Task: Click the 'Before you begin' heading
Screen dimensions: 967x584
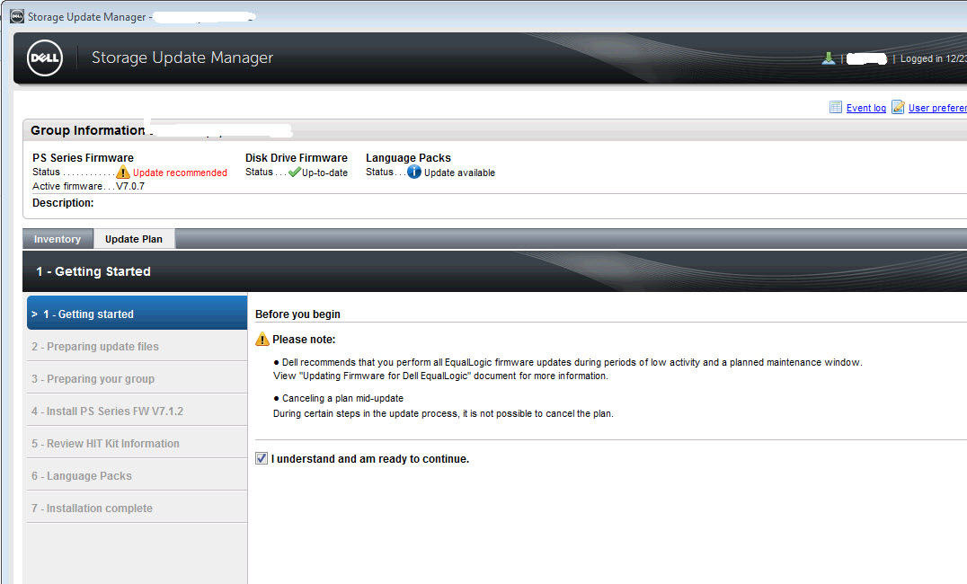Action: (297, 314)
